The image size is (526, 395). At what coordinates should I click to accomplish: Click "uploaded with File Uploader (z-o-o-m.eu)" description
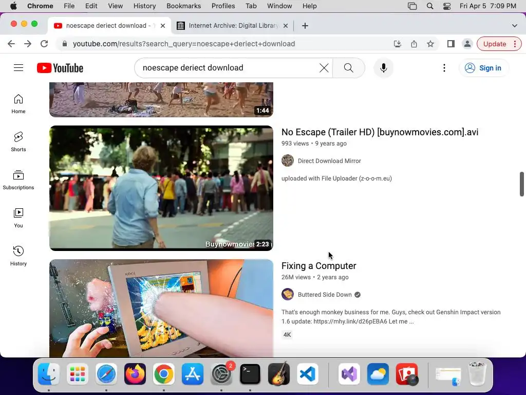pos(336,178)
